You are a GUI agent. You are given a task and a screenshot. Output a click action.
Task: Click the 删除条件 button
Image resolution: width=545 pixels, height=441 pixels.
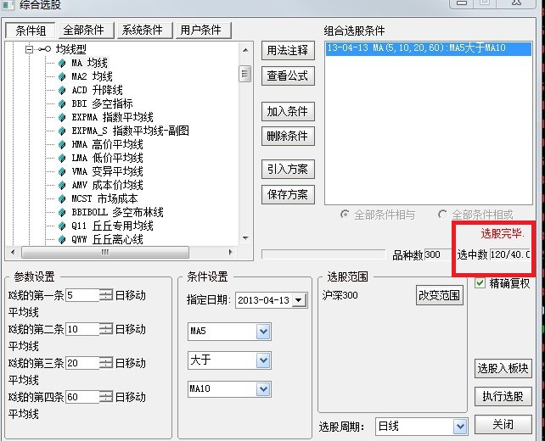point(288,137)
